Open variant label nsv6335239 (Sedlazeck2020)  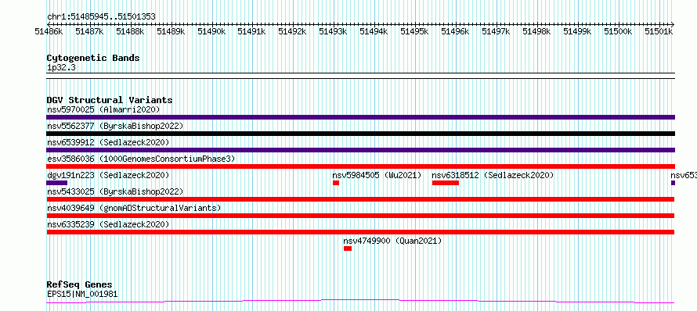point(108,224)
